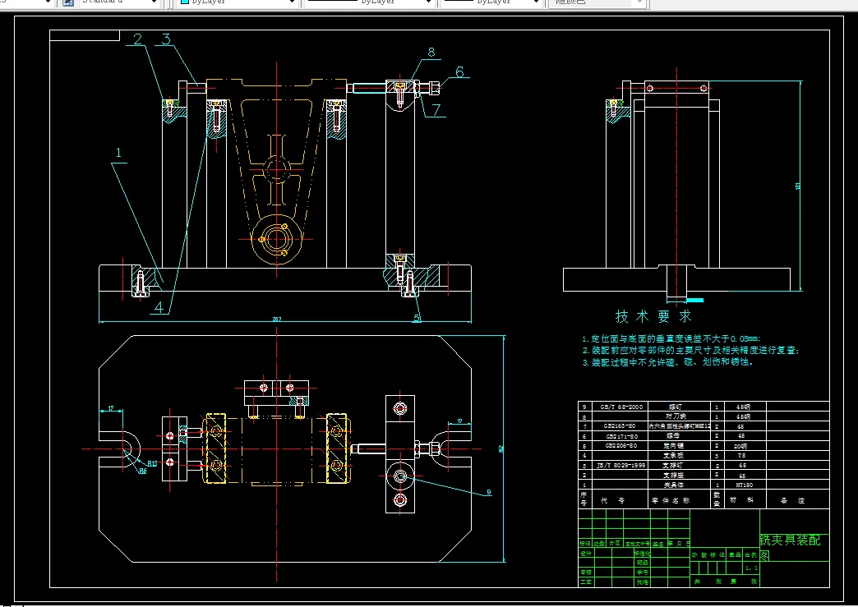The image size is (858, 607).
Task: Select the 技术要求 heading text
Action: pyautogui.click(x=653, y=316)
